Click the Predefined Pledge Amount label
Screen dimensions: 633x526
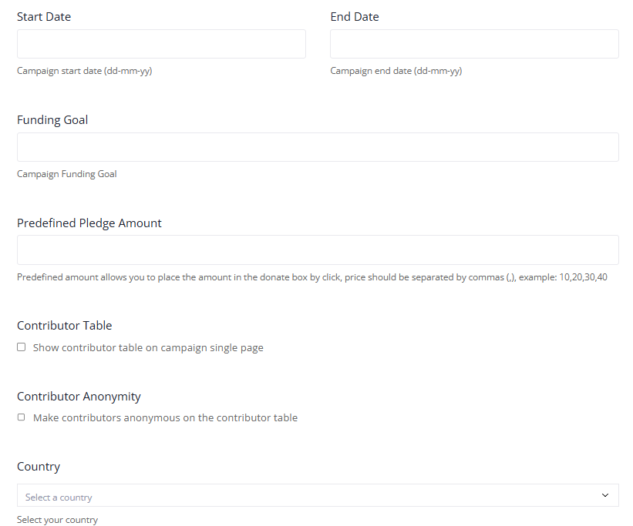pyautogui.click(x=89, y=223)
